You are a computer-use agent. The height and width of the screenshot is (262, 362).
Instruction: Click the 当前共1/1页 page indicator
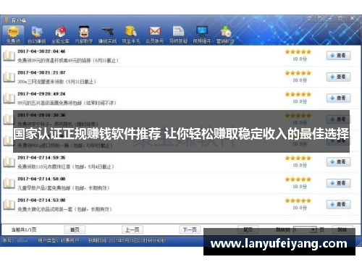(x=24, y=229)
